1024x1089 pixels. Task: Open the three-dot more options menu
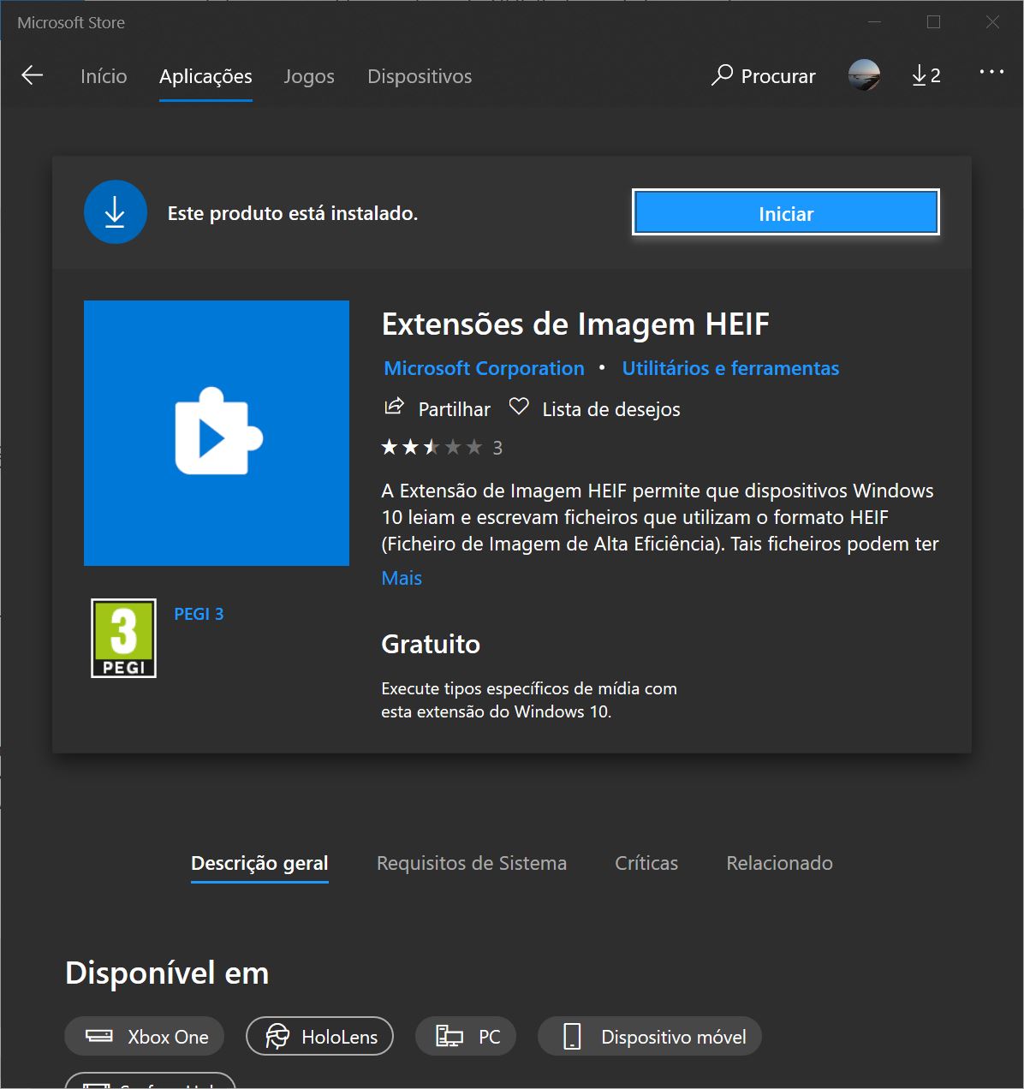tap(991, 72)
